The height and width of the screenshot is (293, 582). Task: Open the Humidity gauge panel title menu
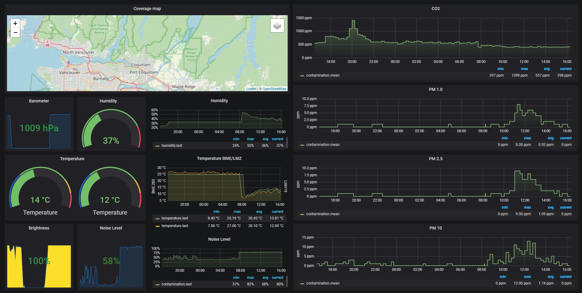coord(108,101)
